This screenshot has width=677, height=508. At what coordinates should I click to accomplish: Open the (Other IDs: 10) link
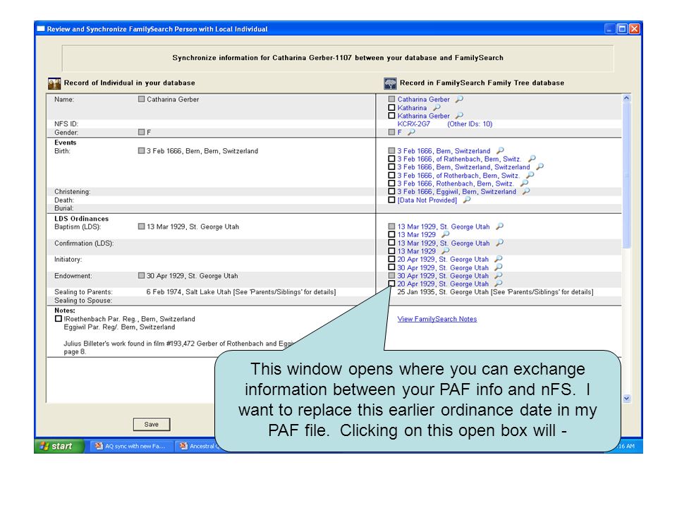coord(470,124)
